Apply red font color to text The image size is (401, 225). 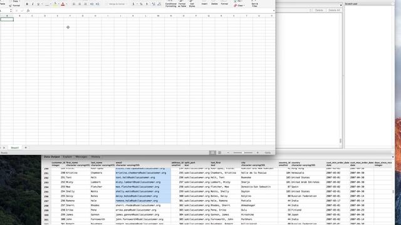pos(63,4)
